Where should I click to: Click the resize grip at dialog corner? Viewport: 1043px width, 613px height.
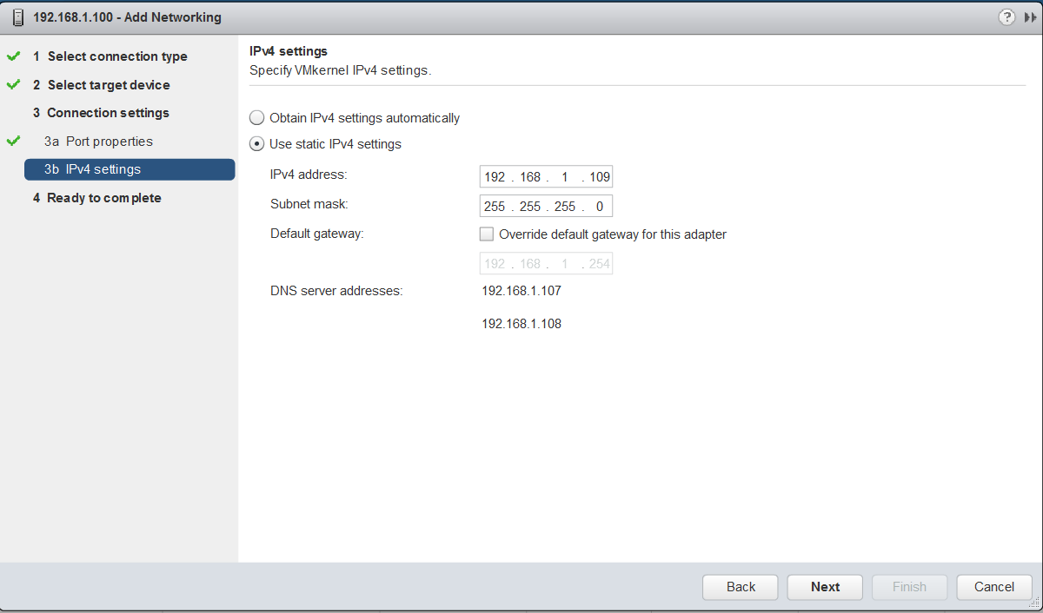pyautogui.click(x=1034, y=604)
